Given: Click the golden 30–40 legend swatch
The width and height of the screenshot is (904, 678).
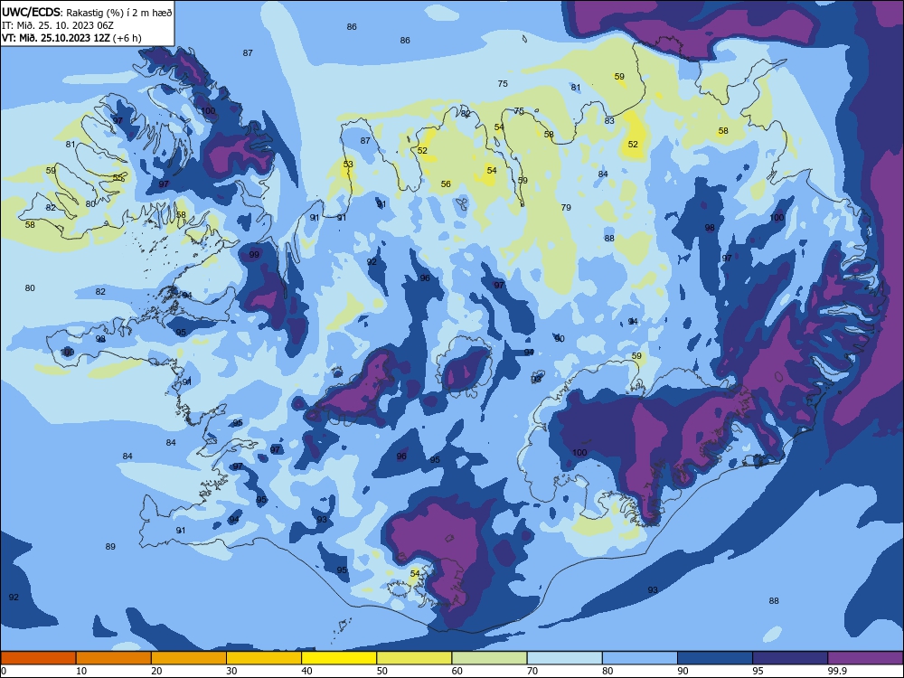Looking at the screenshot, I should point(264,658).
